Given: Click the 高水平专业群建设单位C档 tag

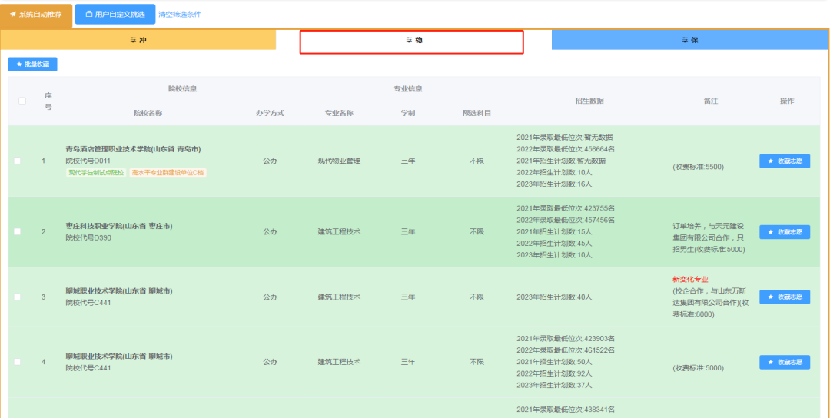Looking at the screenshot, I should pyautogui.click(x=168, y=173).
